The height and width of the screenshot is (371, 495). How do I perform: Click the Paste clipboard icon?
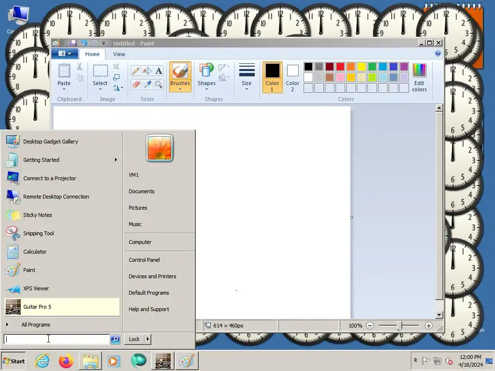64,71
